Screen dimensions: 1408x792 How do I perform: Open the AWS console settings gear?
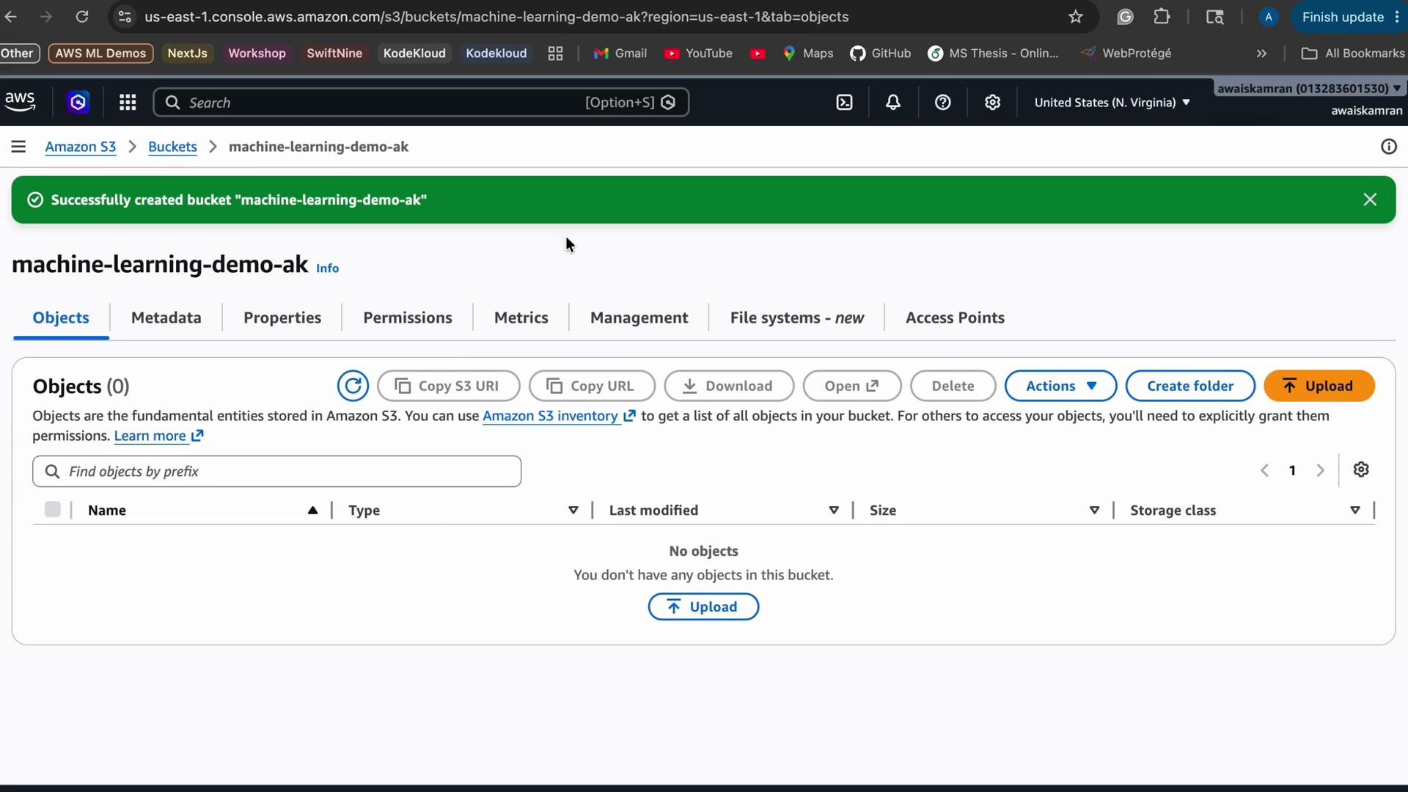click(x=992, y=103)
